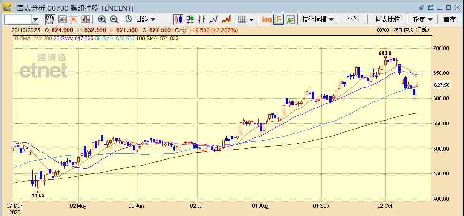Toggle log scale on the chart
This screenshot has height=216, width=464.
coord(266,19)
